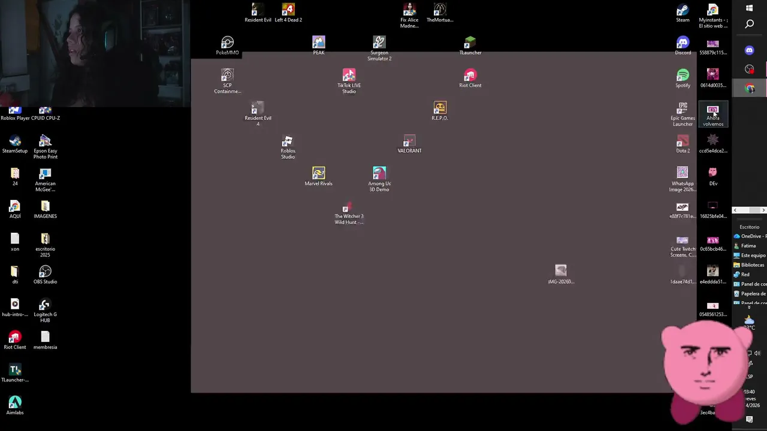Open the Discord desktop shortcut

click(683, 45)
